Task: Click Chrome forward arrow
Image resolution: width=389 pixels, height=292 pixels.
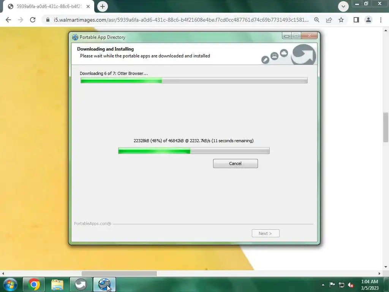Action: [21, 20]
